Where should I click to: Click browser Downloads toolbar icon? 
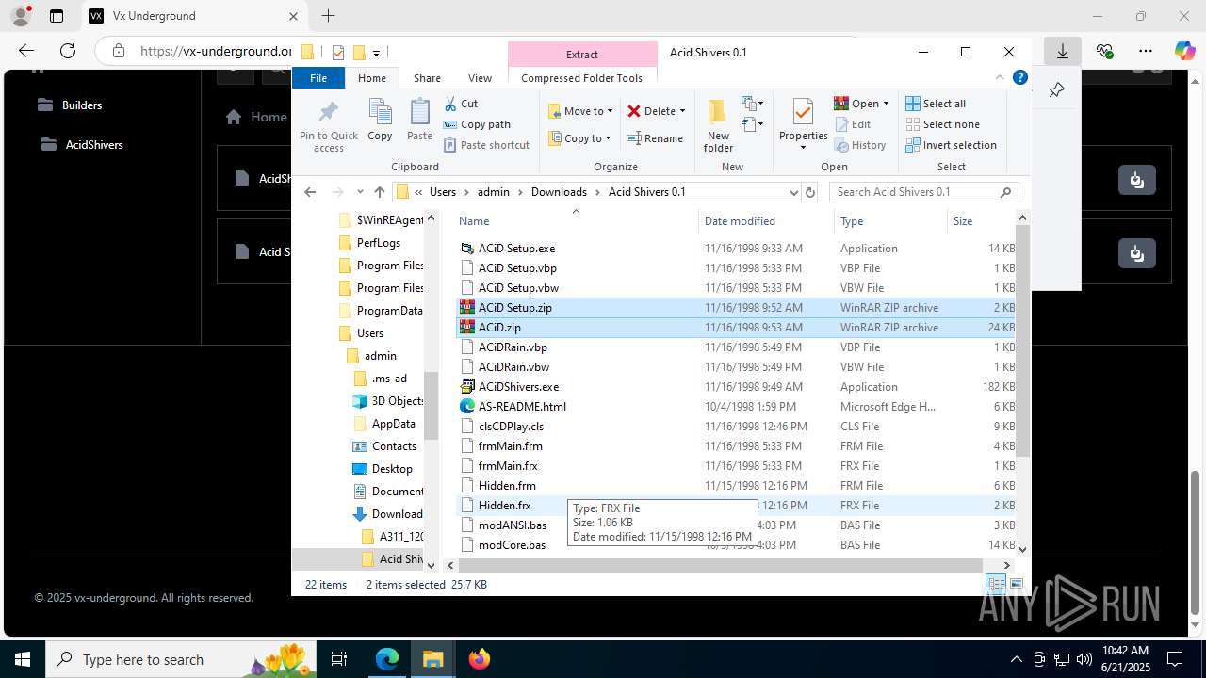[1062, 51]
